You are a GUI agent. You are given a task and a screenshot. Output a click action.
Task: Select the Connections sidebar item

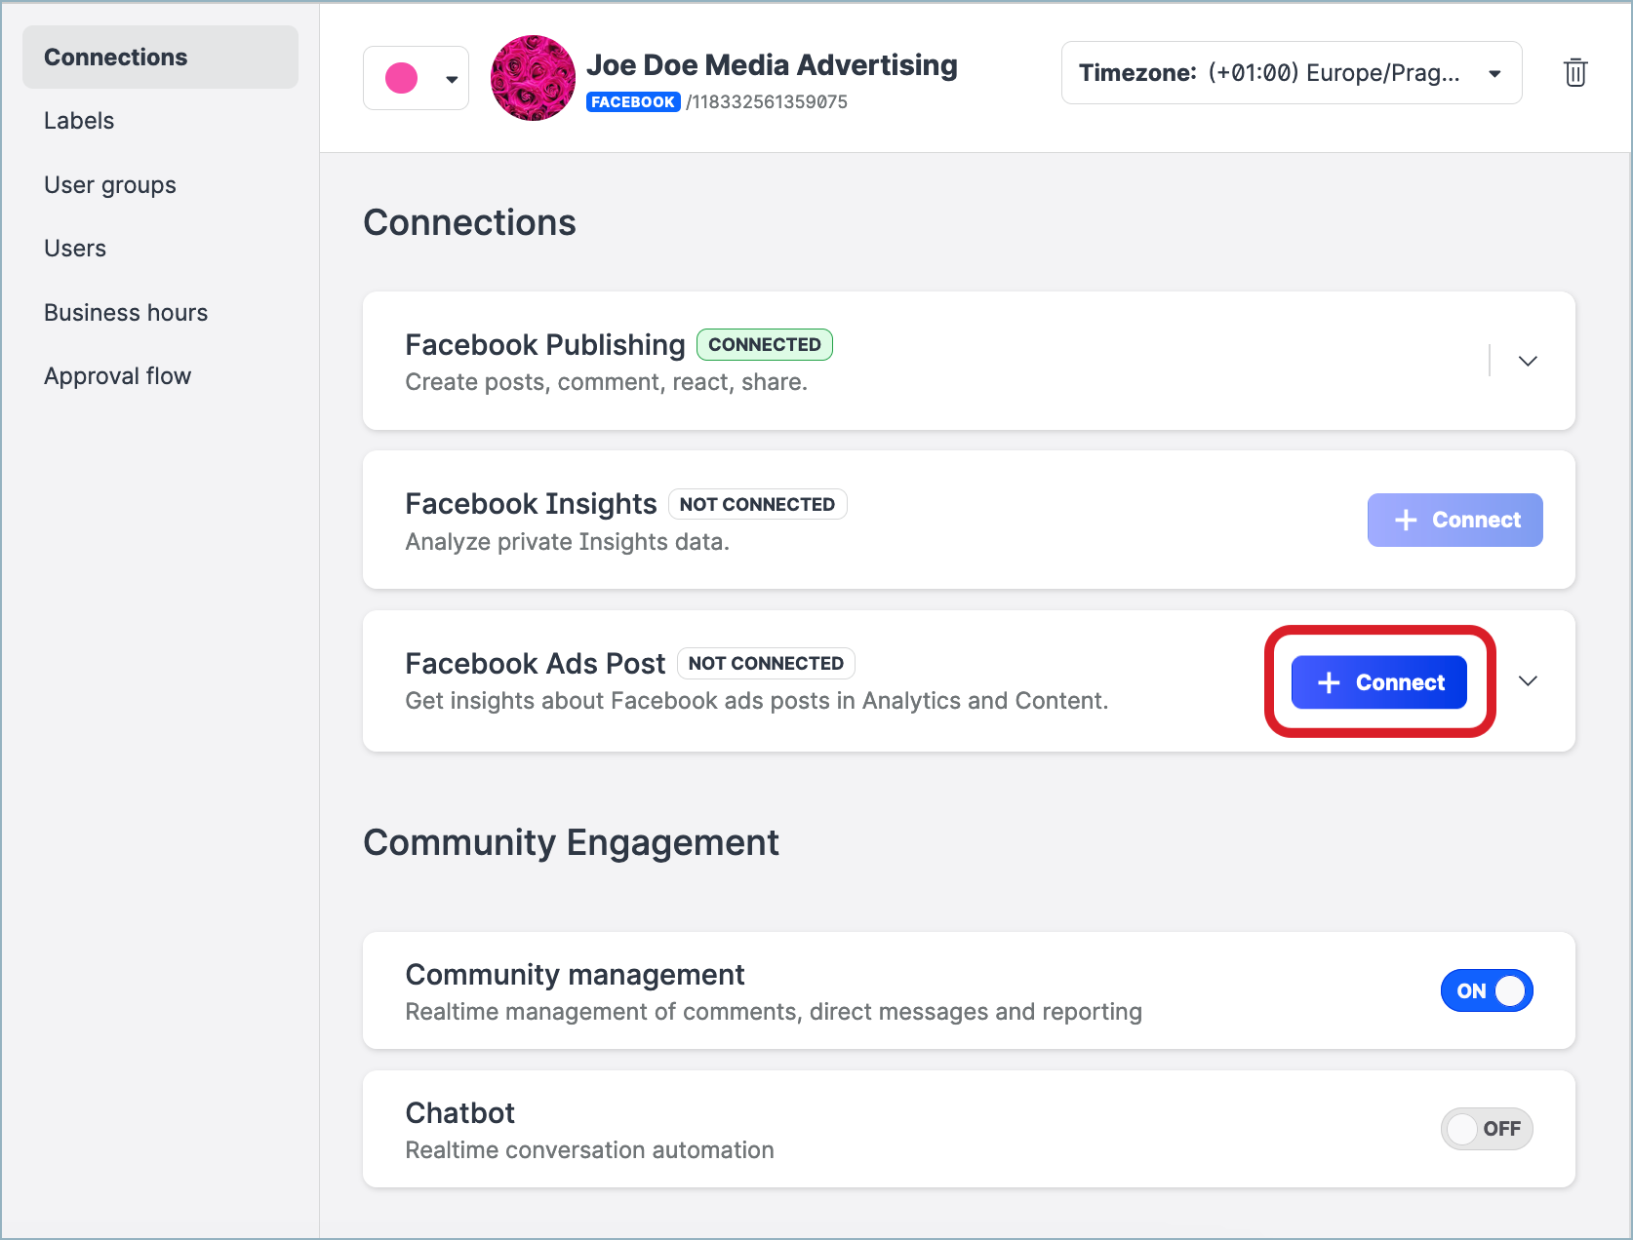tap(115, 57)
